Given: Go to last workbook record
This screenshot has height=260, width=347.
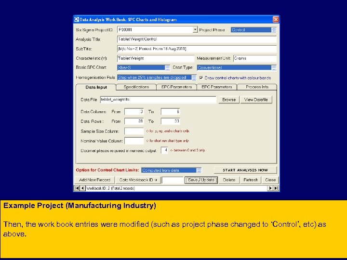Looking at the screenshot, I should coord(276,188).
